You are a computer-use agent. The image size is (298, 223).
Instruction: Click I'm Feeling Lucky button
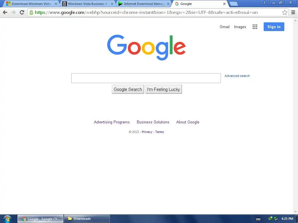164,89
